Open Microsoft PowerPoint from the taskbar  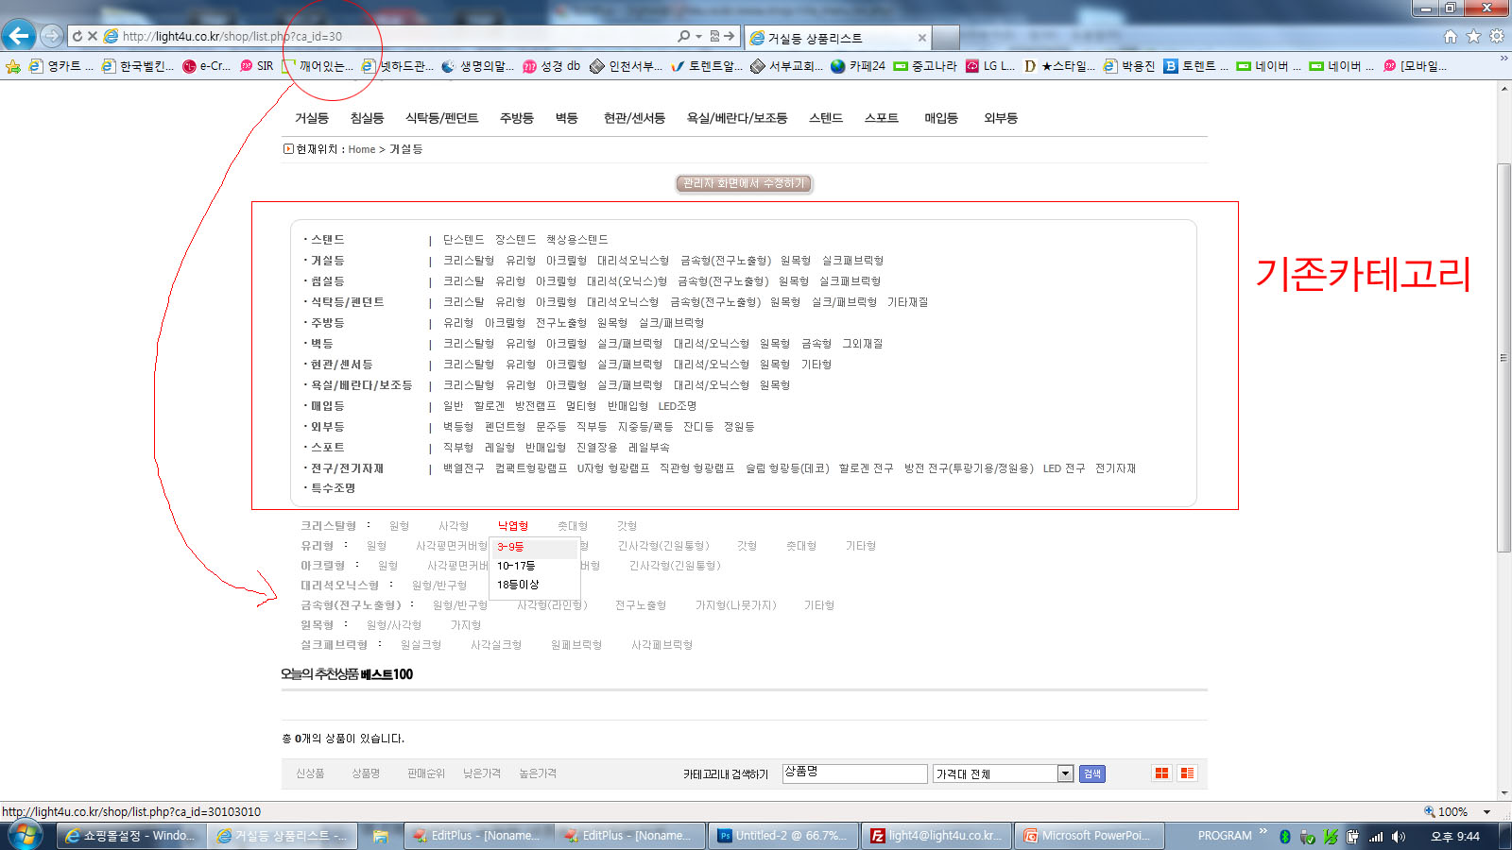[x=1087, y=836]
